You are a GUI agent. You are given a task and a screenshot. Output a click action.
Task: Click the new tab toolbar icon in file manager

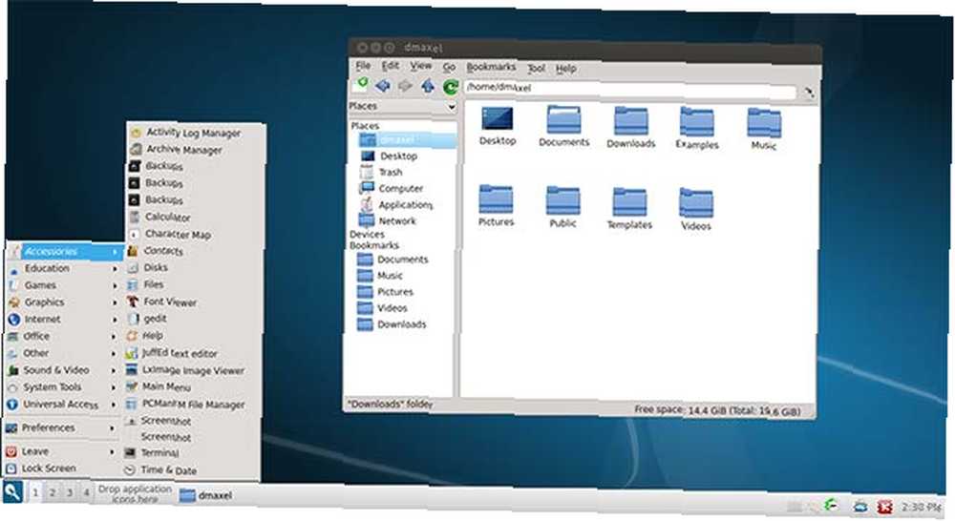click(360, 85)
